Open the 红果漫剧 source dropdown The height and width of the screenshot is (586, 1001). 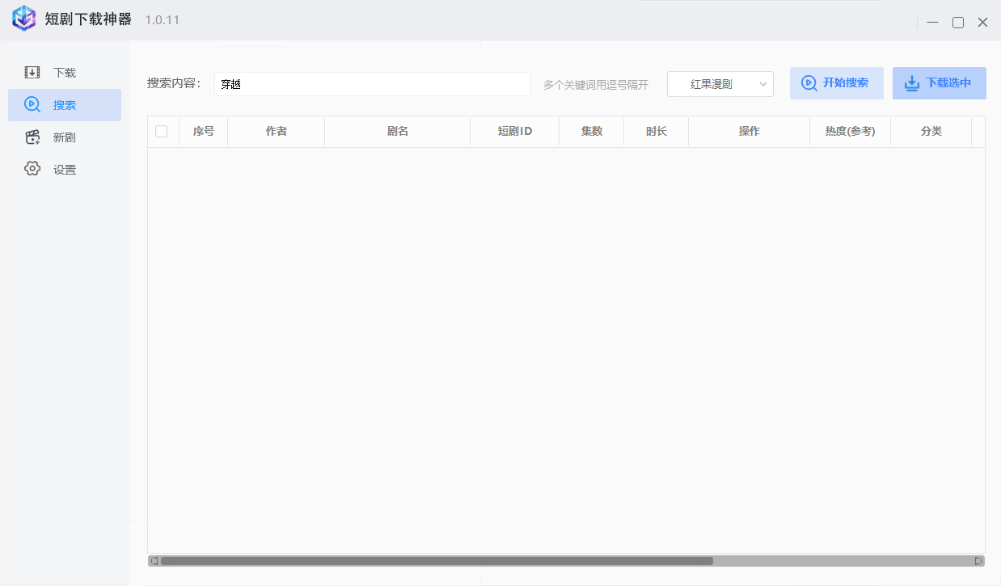720,84
